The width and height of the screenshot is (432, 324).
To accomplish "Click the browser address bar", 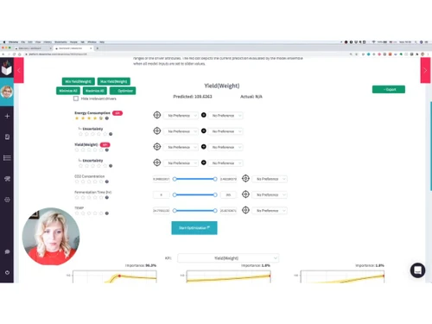I will pos(184,54).
